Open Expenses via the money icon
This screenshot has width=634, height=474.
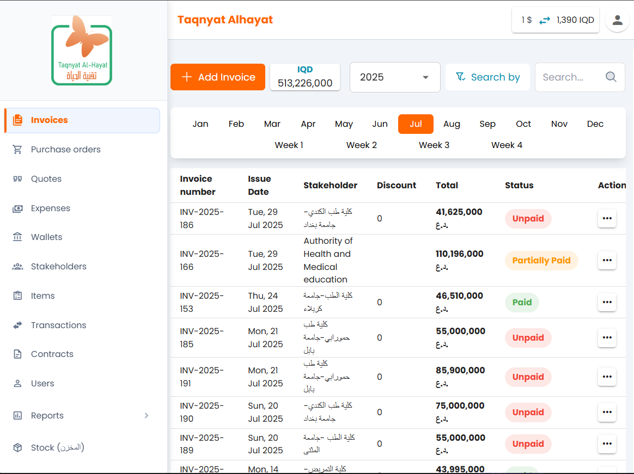click(x=17, y=208)
